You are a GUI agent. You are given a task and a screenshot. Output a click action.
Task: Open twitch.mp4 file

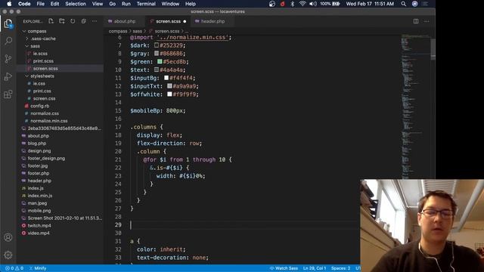click(x=39, y=225)
